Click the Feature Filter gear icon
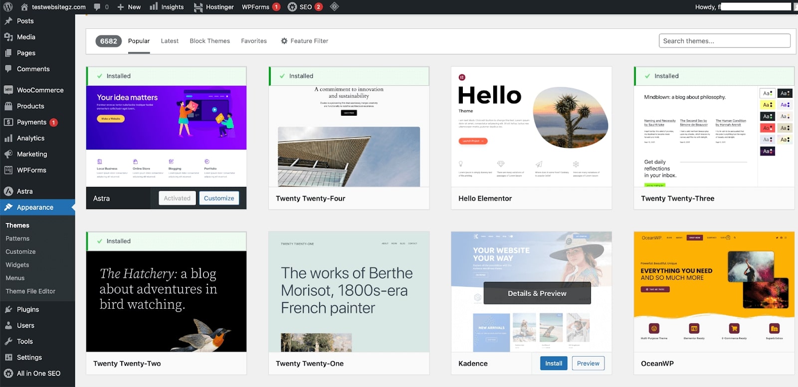This screenshot has width=798, height=387. [284, 41]
